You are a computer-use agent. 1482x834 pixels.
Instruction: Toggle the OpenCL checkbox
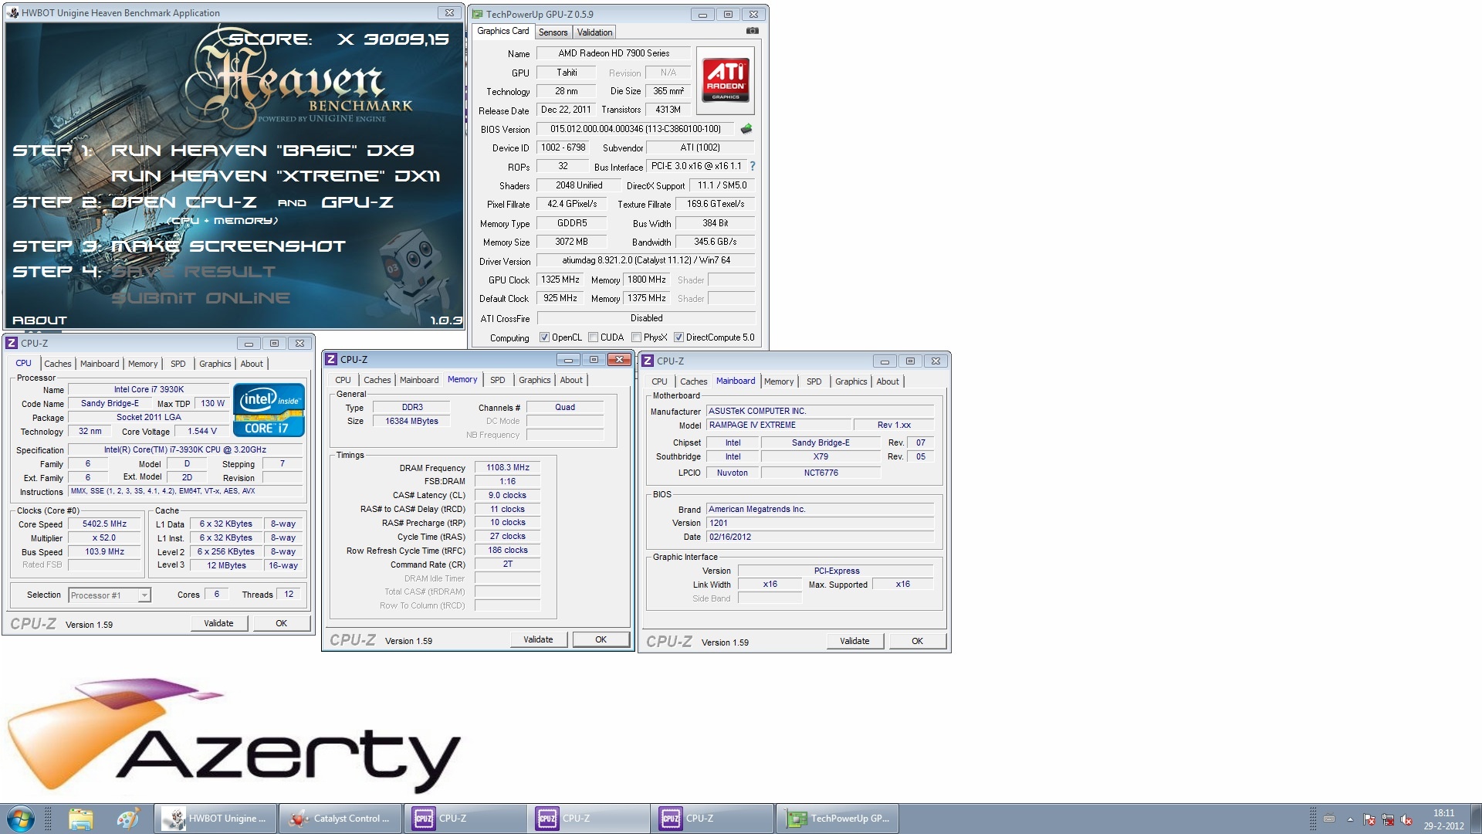[544, 337]
